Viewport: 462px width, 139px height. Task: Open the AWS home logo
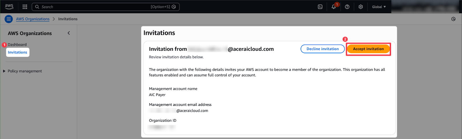point(9,7)
